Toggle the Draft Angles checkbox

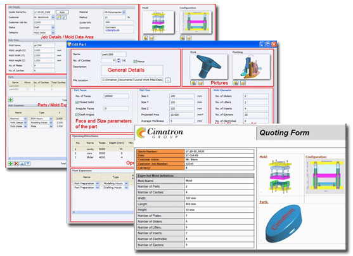click(77, 115)
